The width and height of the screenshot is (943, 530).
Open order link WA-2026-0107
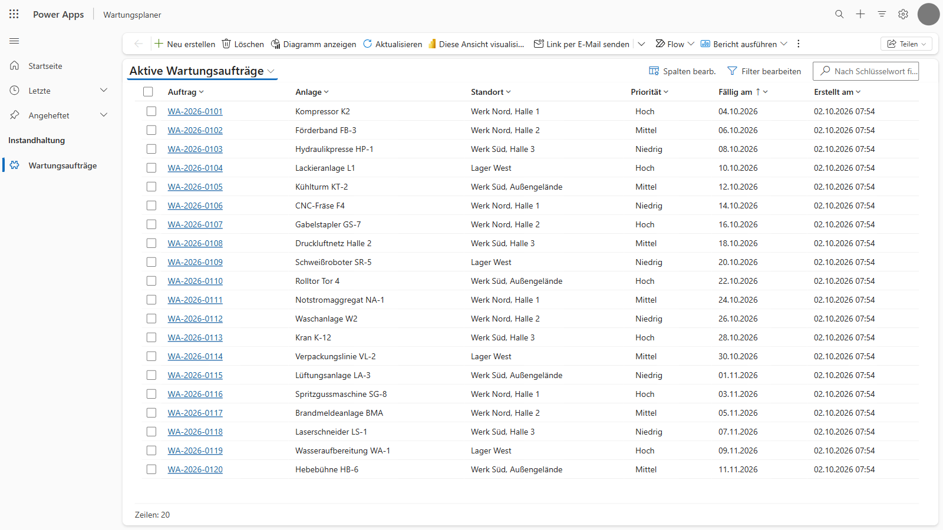coord(195,224)
